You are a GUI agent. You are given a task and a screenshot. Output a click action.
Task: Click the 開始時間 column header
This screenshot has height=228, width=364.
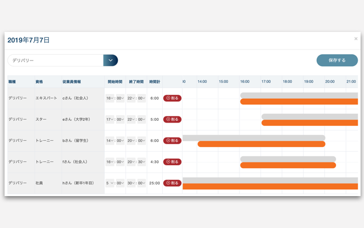115,82
